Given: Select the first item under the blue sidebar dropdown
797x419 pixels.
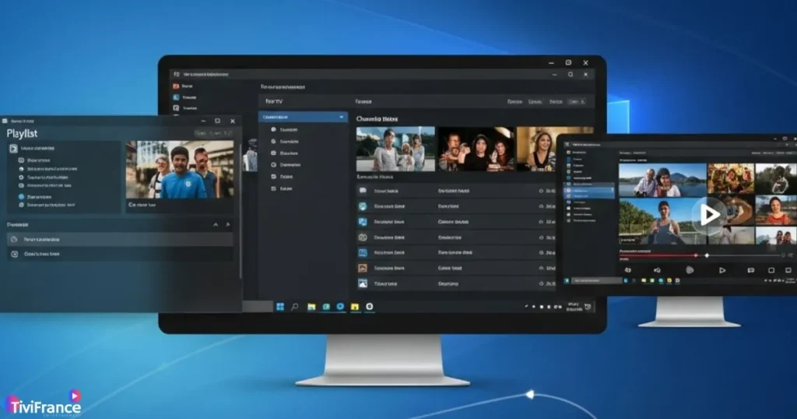Looking at the screenshot, I should coord(285,129).
